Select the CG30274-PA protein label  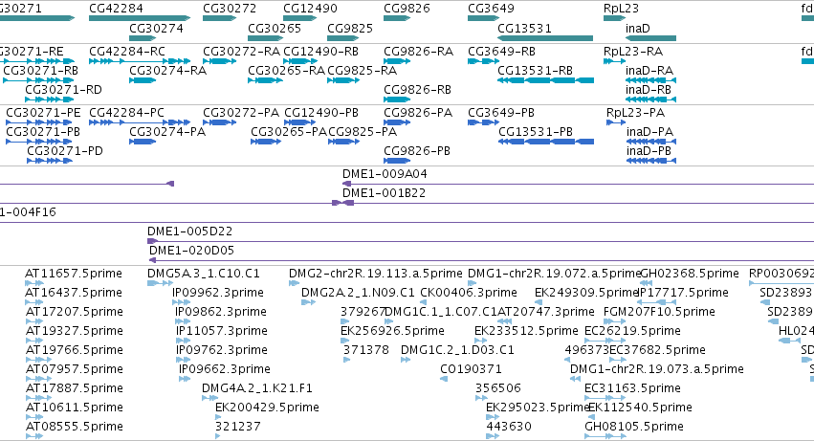(x=167, y=132)
